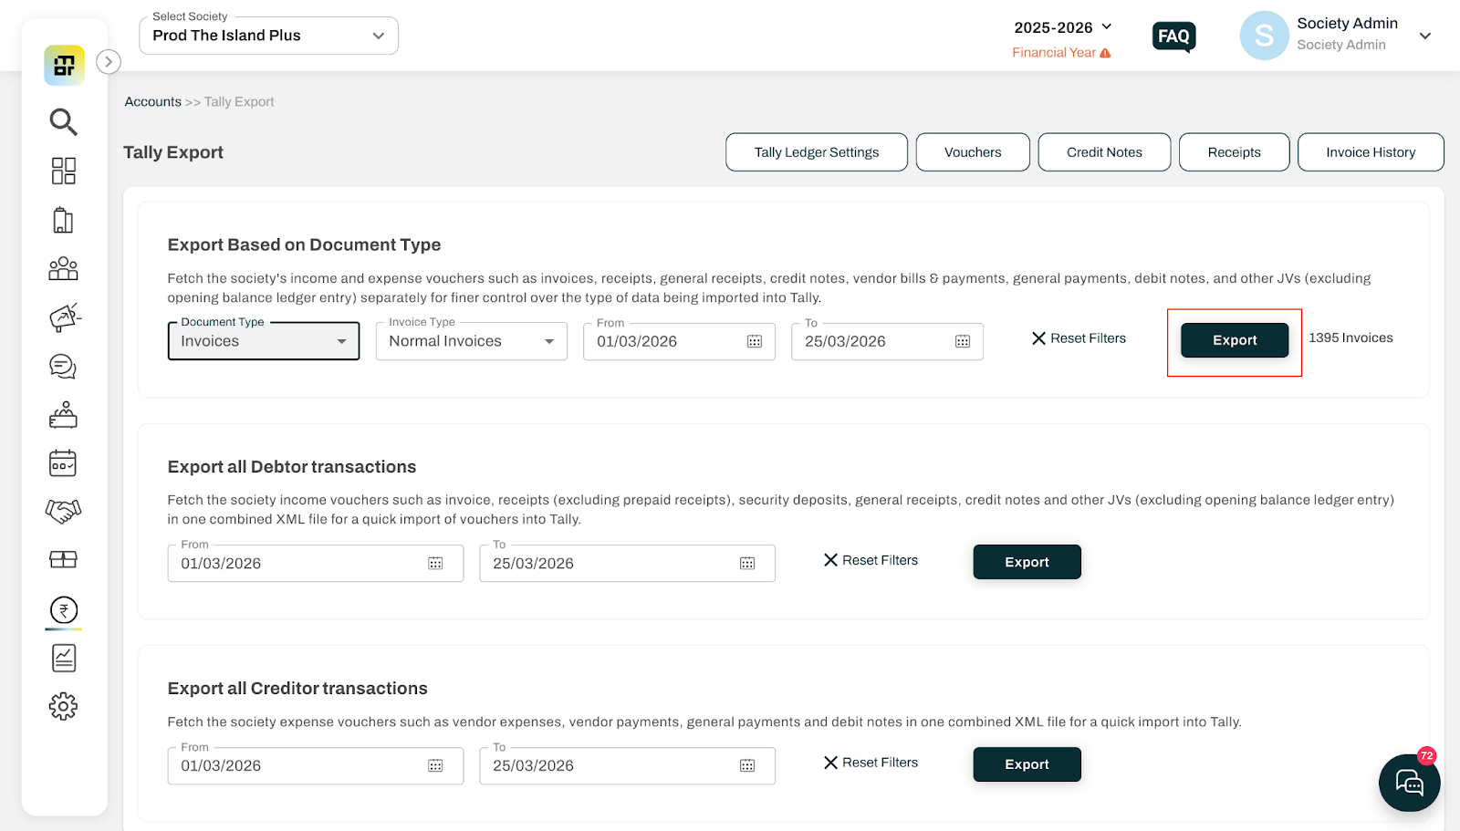Click the "Export all Debtor transactions" heading

(x=292, y=467)
